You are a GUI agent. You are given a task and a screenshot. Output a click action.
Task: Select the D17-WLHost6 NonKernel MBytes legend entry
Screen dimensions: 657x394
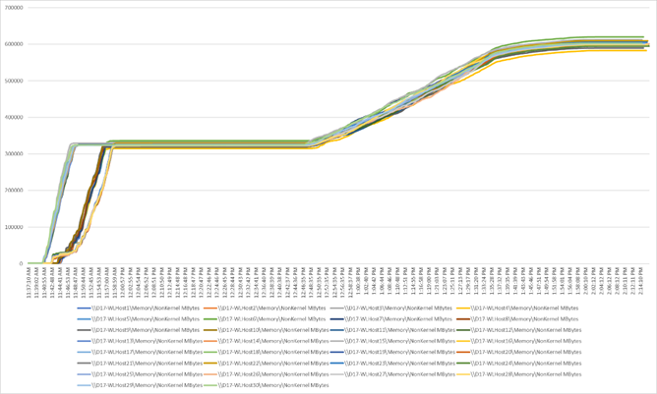coord(265,319)
